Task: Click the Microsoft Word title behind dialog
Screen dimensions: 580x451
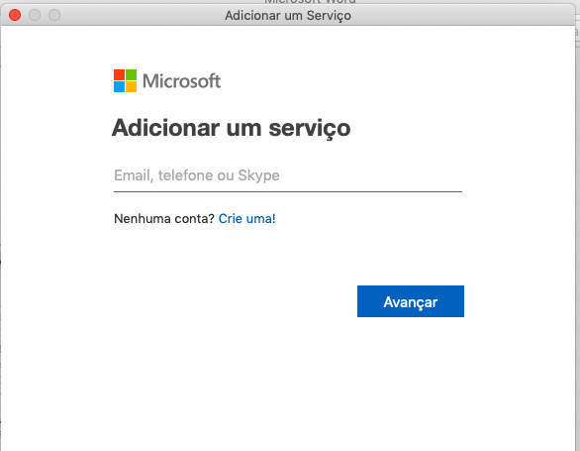Action: click(310, 2)
